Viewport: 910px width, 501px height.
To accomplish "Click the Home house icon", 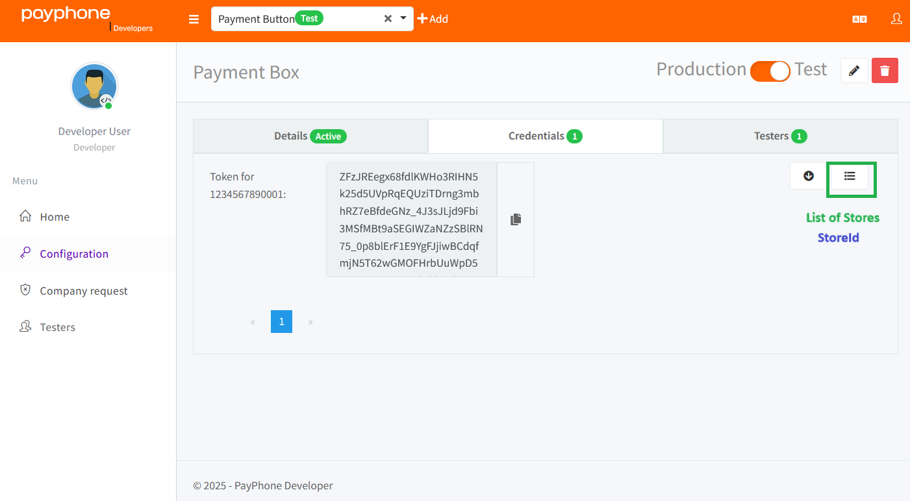I will click(25, 215).
